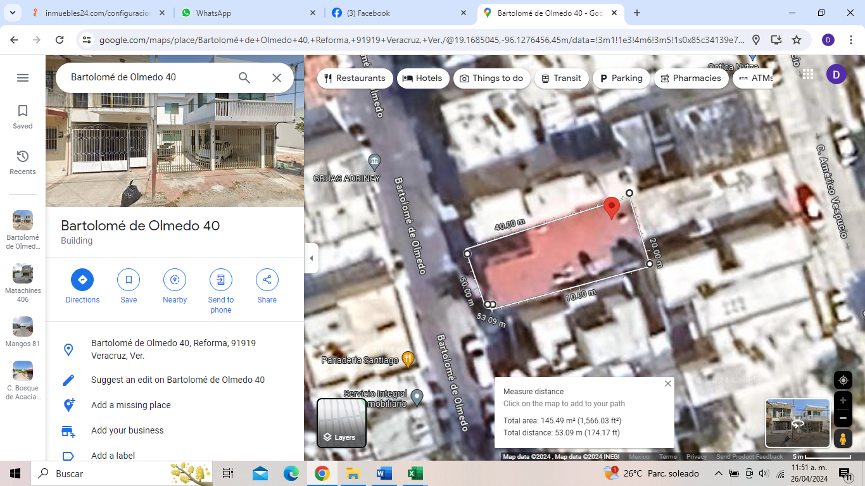
Task: Select the Pharmacies filter chip
Action: coord(691,78)
